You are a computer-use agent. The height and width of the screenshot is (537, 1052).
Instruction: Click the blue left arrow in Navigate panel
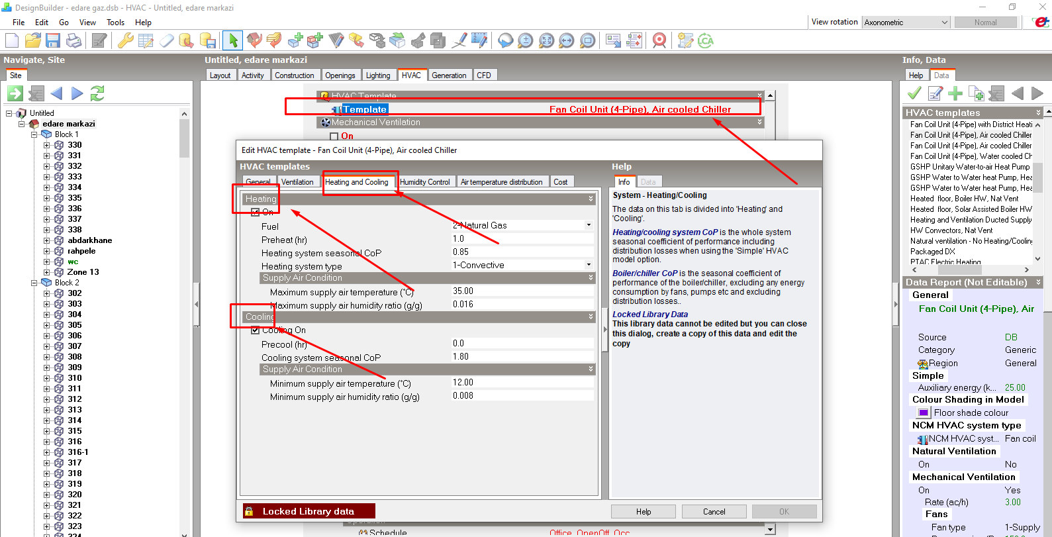[56, 93]
